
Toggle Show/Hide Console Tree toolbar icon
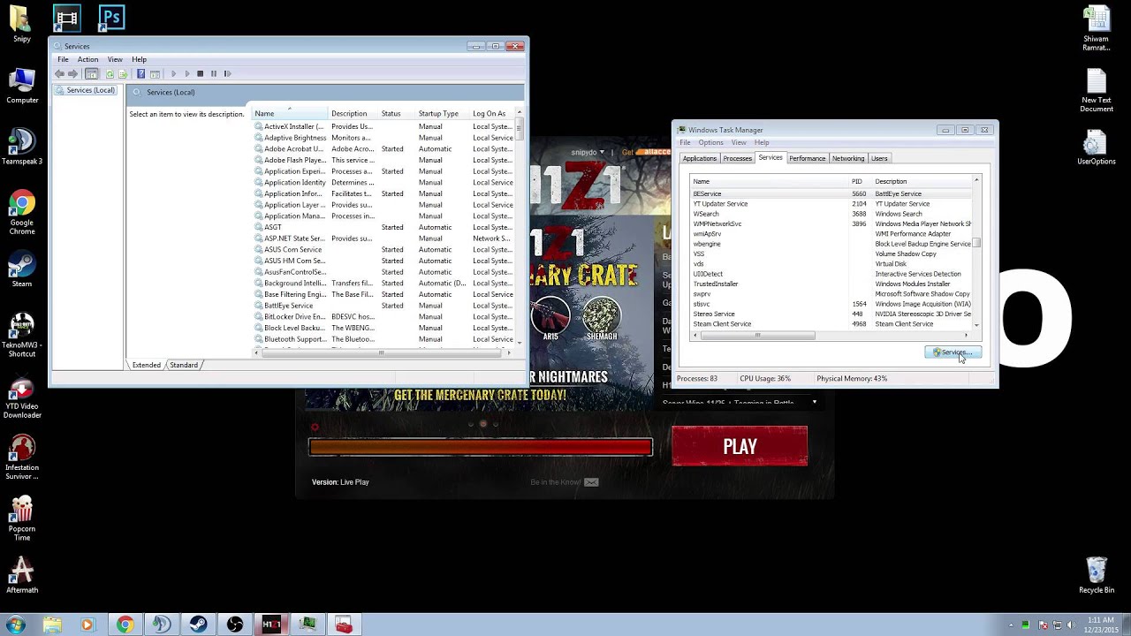coord(91,74)
